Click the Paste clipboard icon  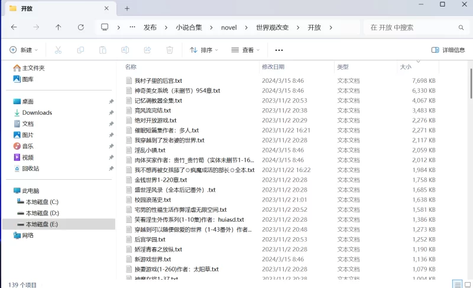pos(103,50)
